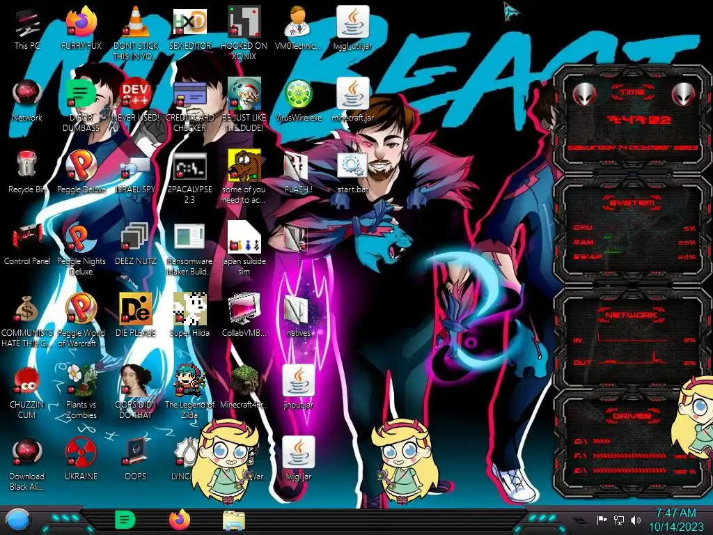
Task: Select the DIE PLEASE De icon
Action: click(136, 310)
